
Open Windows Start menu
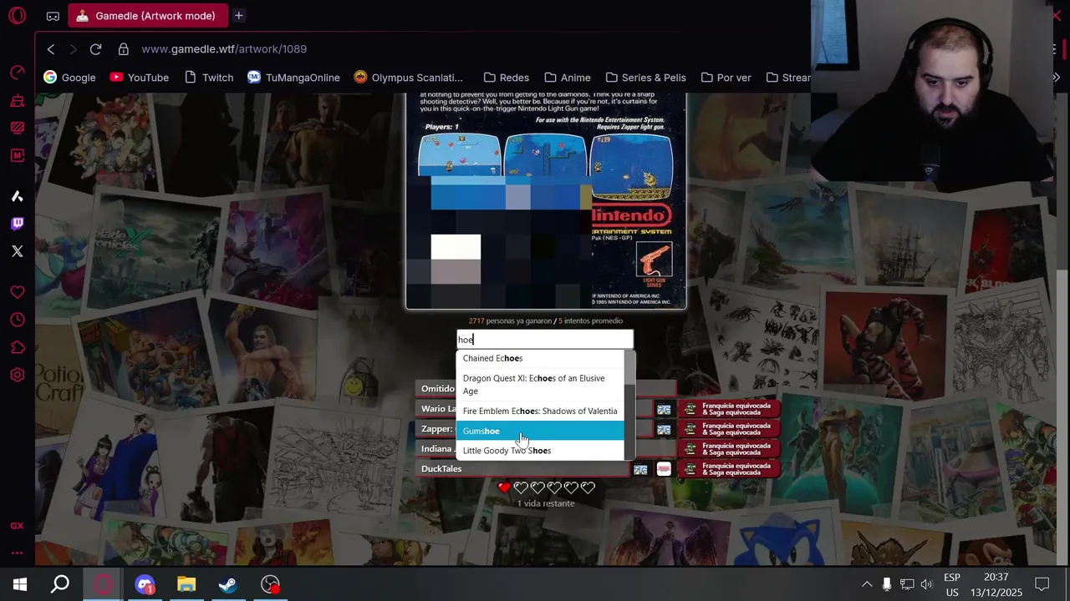pos(20,584)
